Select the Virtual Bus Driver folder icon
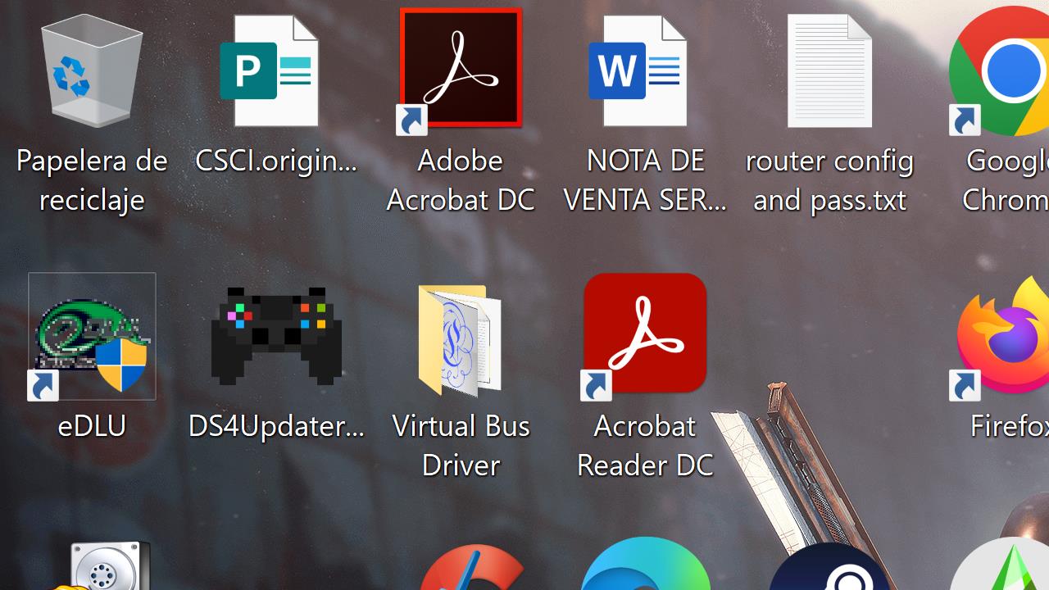1049x590 pixels. [x=460, y=340]
